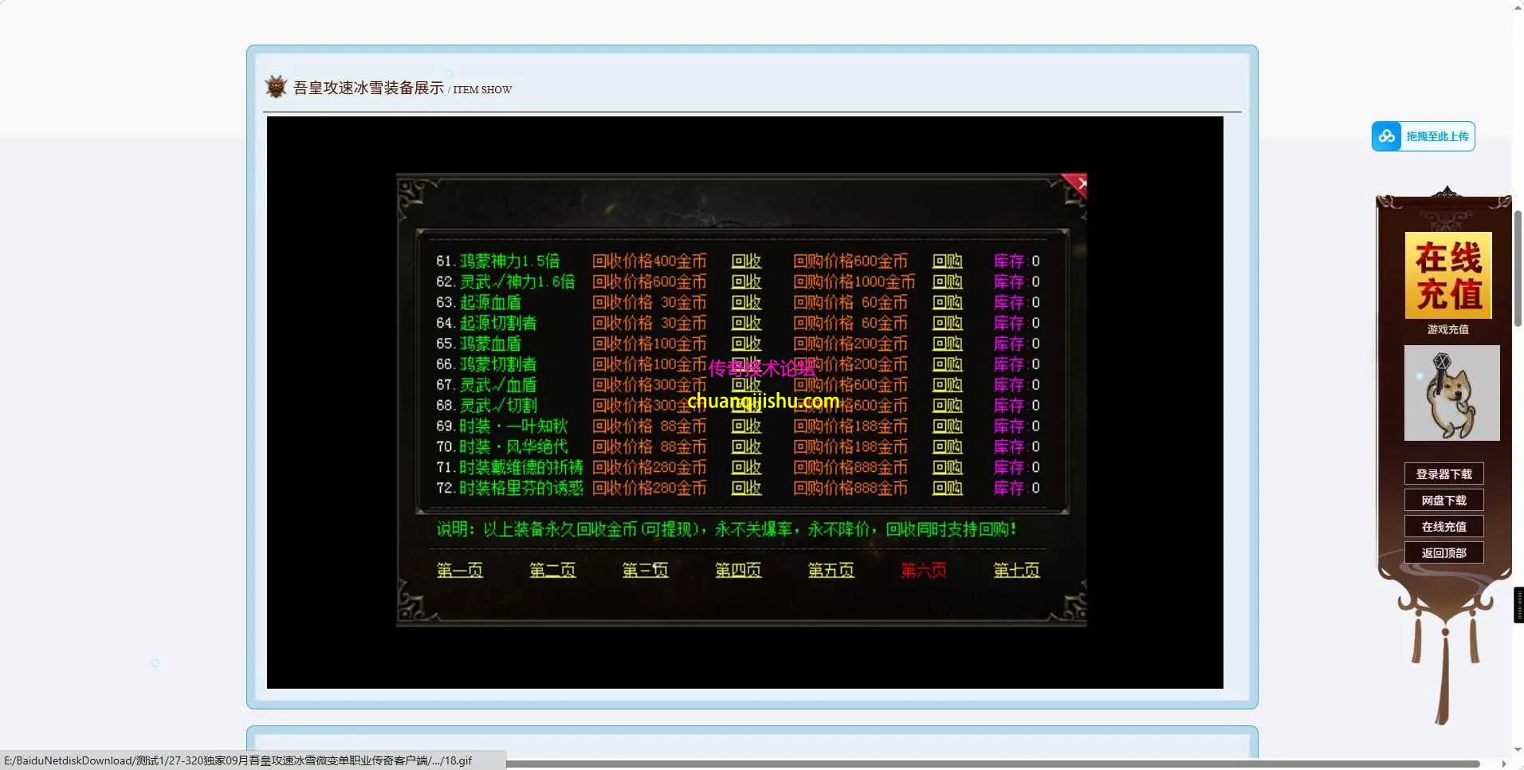
Task: Click the Baidu Netdisk cloud upload icon
Action: (1387, 136)
